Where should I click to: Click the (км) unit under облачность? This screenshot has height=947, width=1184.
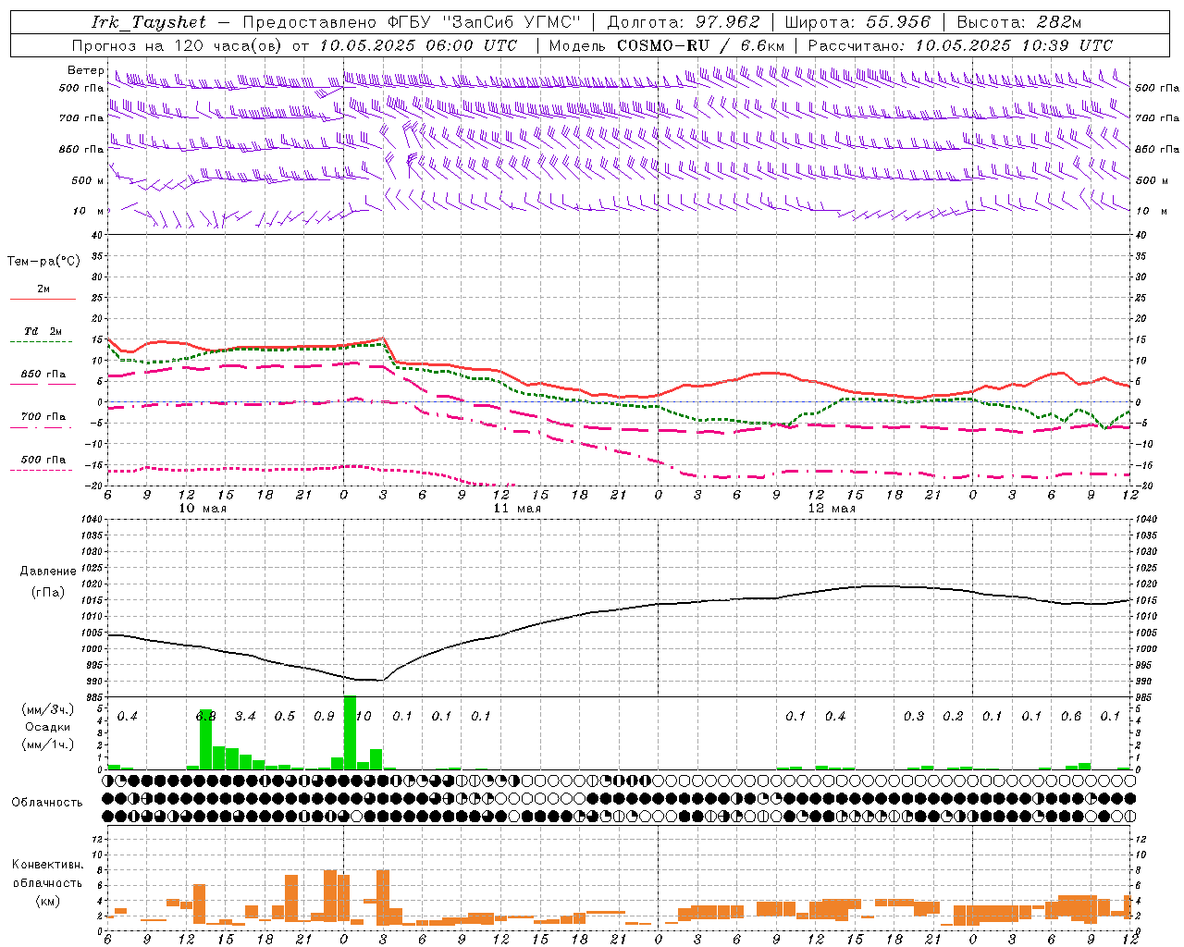[47, 900]
